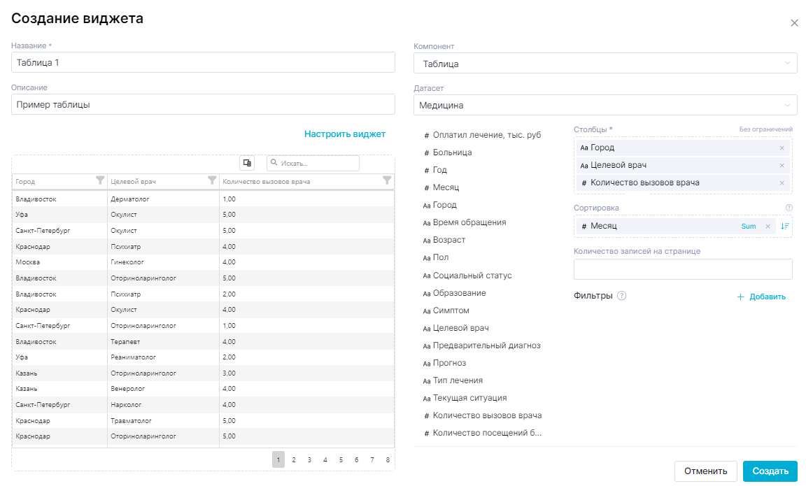Expand the Компонент dropdown
The width and height of the screenshot is (806, 486).
coord(605,64)
